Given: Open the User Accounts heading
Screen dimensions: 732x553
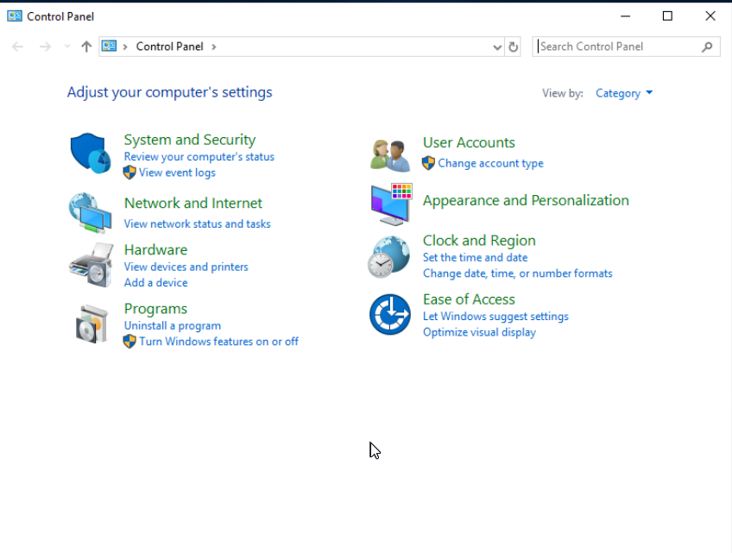Looking at the screenshot, I should (x=469, y=142).
